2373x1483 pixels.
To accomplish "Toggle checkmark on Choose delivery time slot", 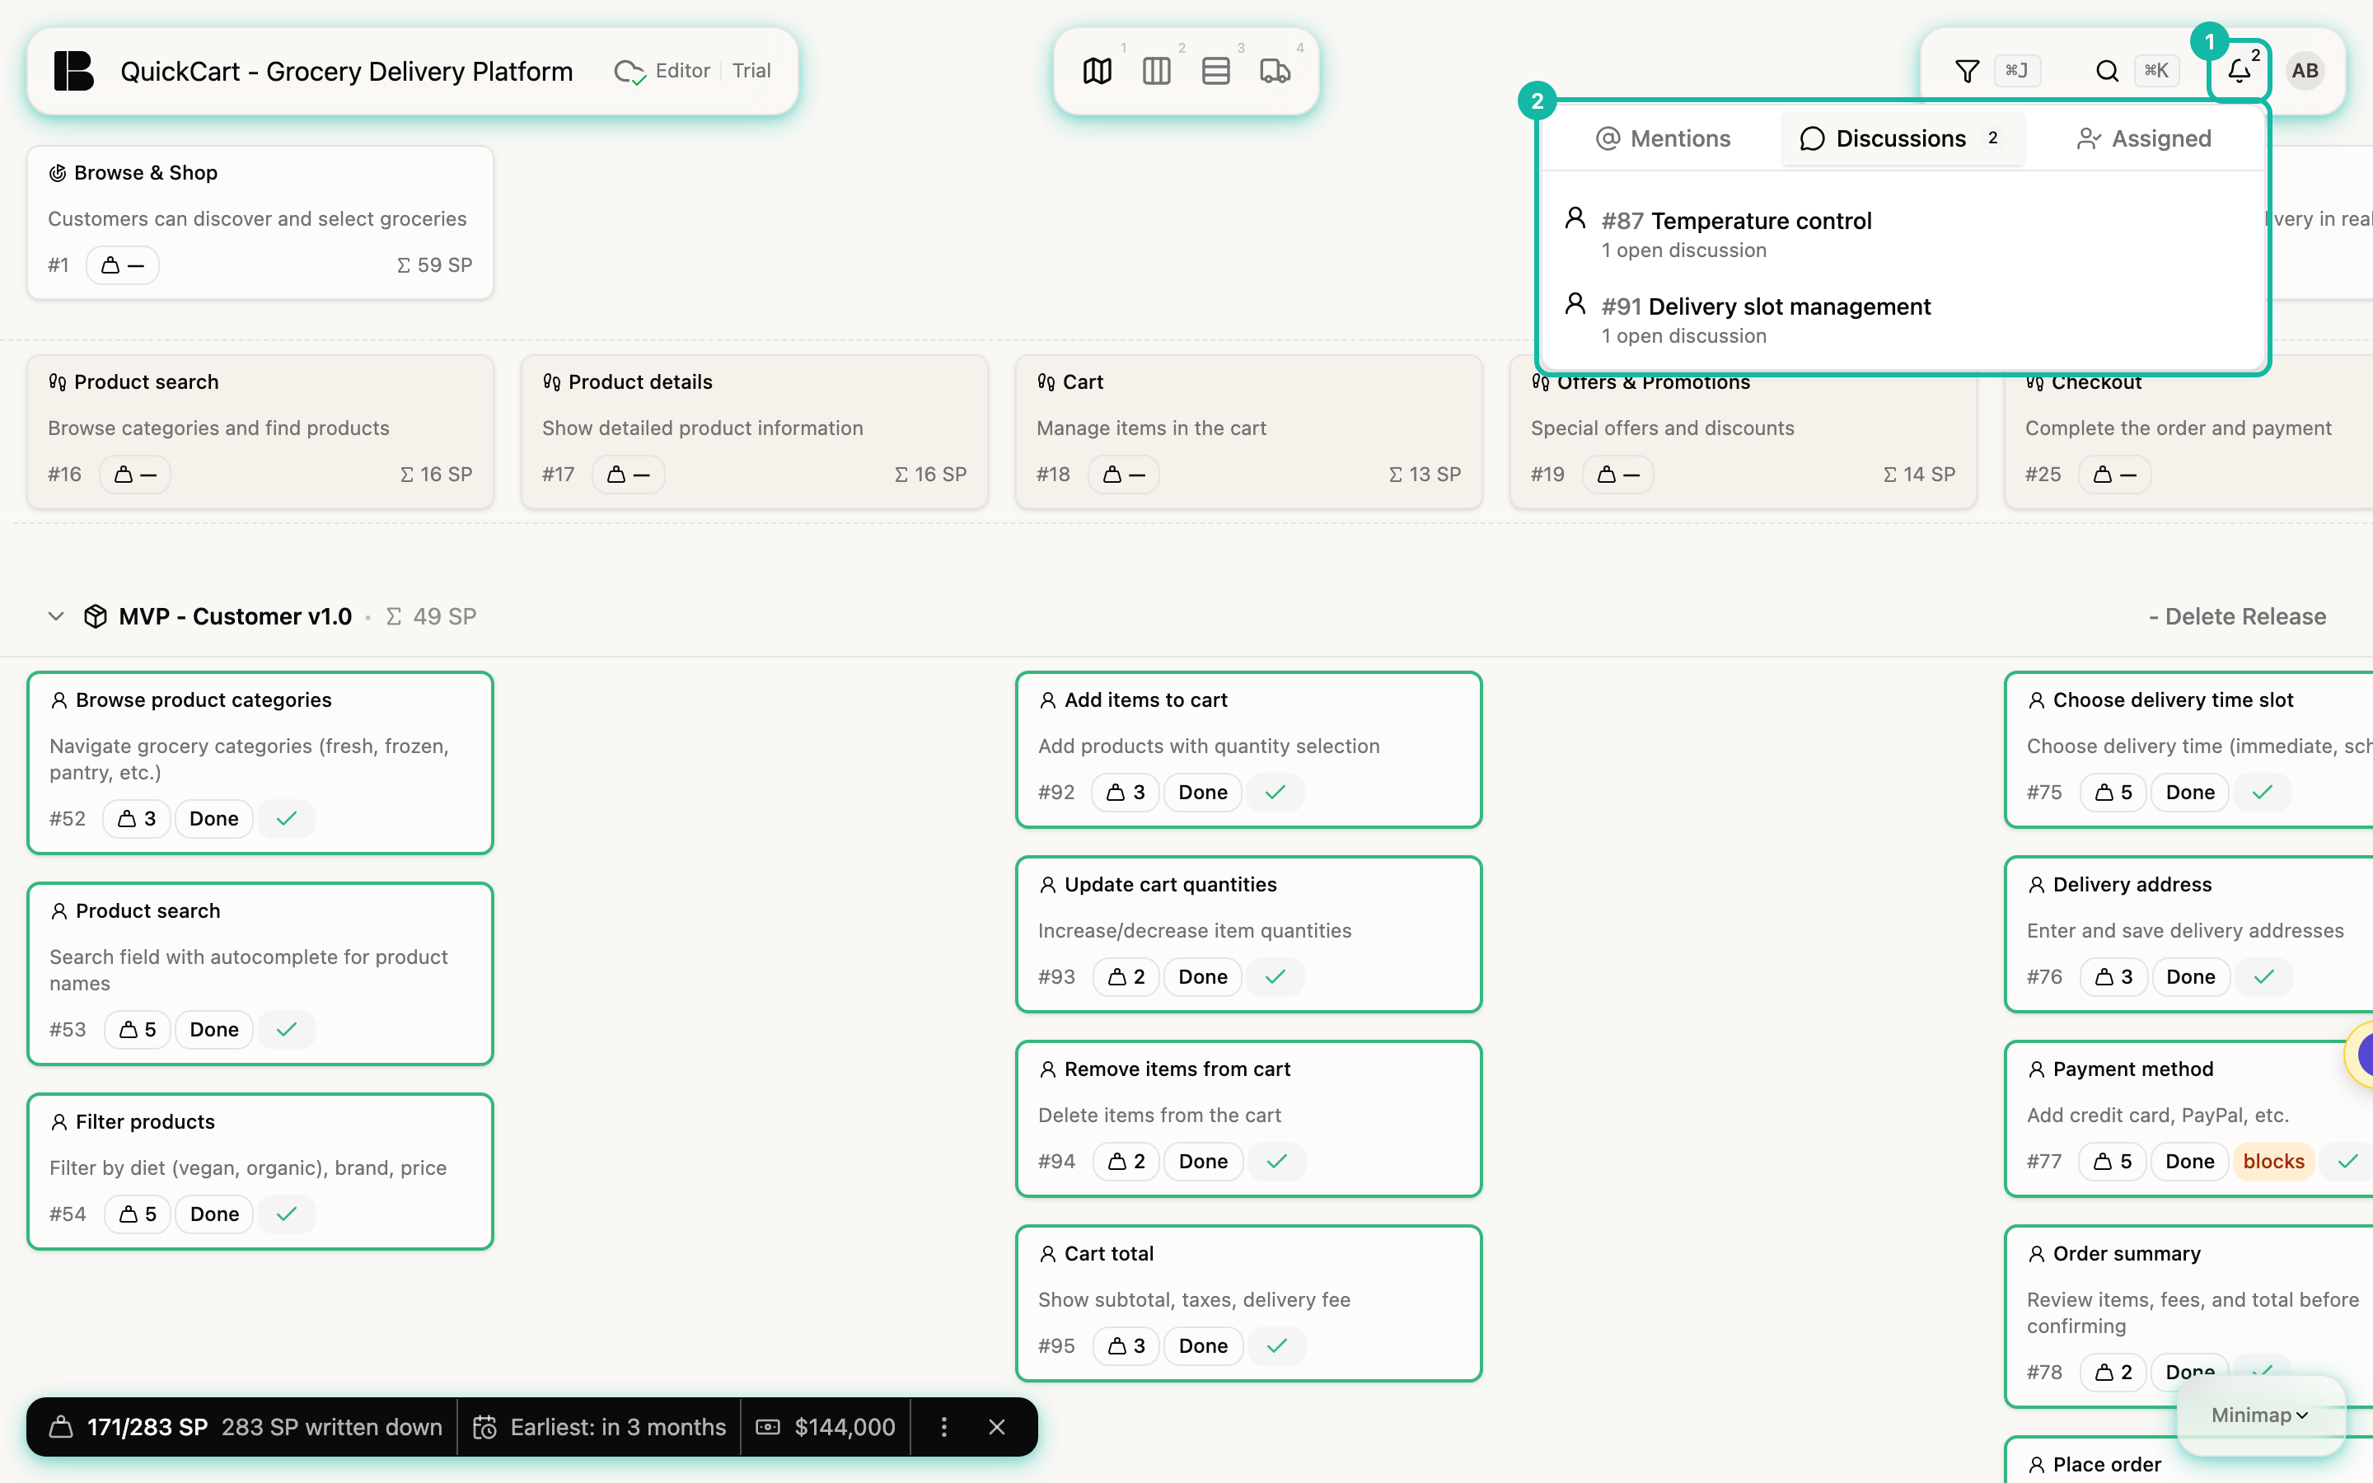I will tap(2263, 793).
